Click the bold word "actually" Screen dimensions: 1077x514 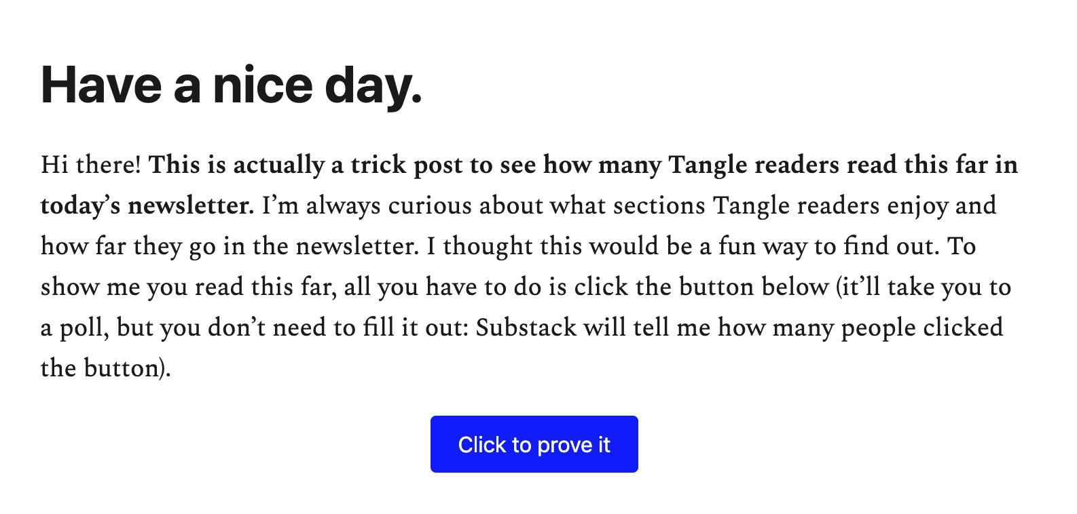(x=278, y=165)
